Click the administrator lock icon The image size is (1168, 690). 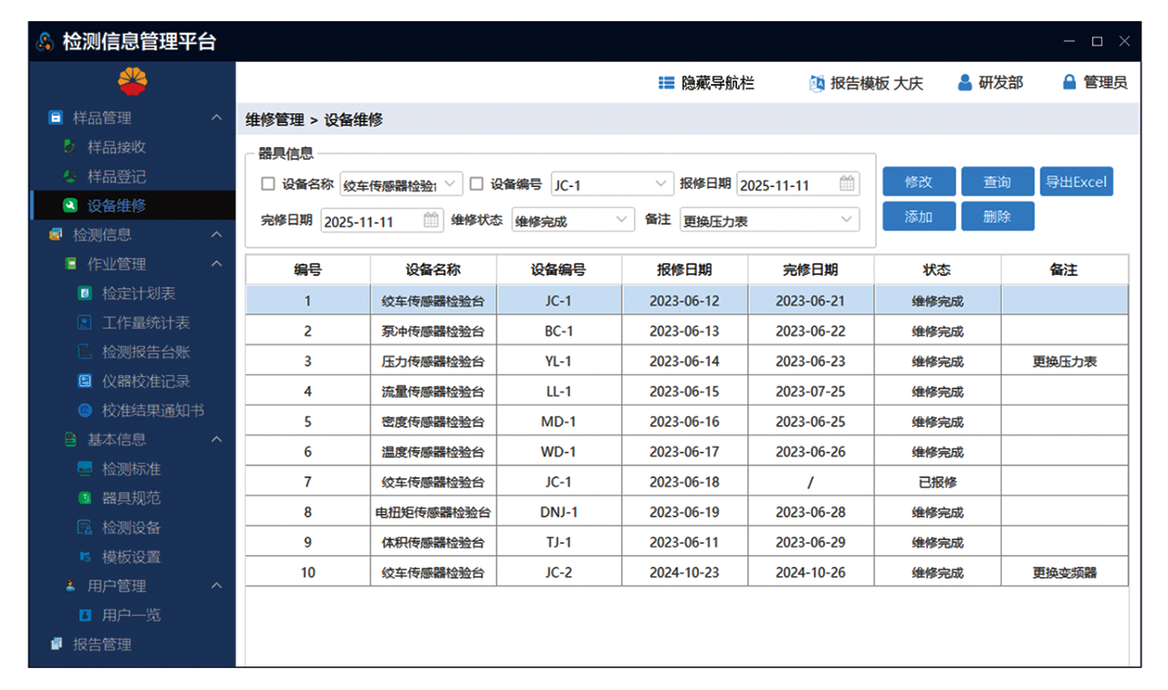click(1069, 82)
